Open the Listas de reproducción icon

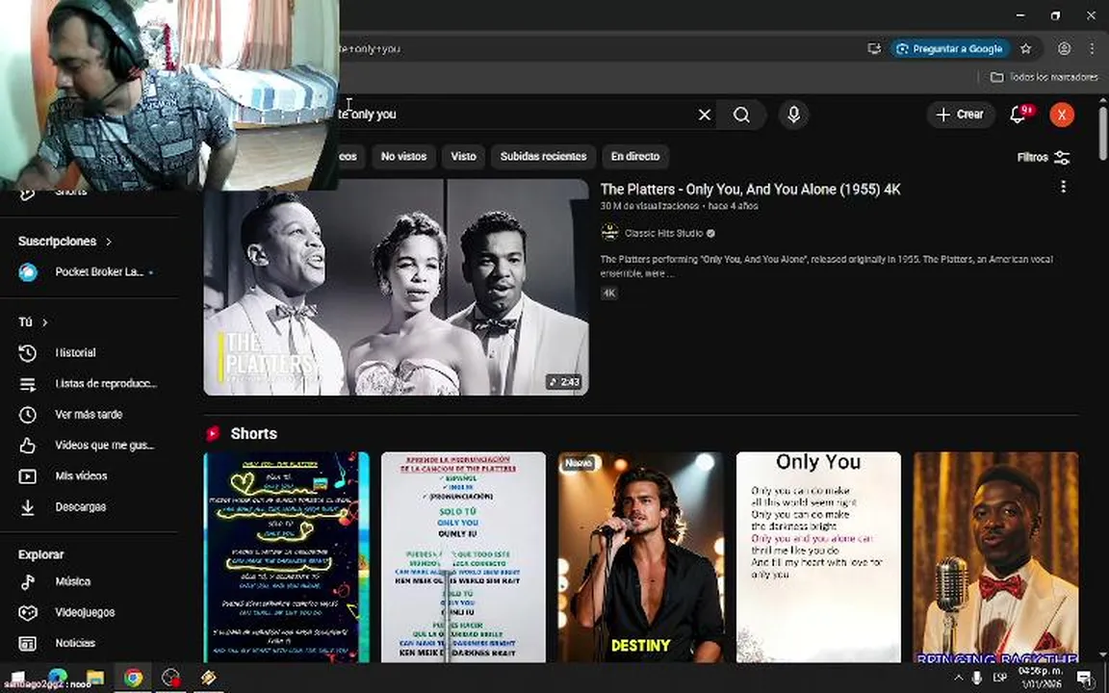point(28,384)
